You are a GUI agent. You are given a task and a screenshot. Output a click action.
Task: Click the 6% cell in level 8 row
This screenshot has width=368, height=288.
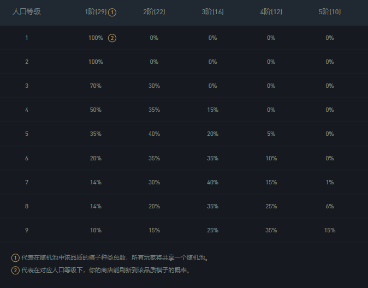[x=329, y=206]
